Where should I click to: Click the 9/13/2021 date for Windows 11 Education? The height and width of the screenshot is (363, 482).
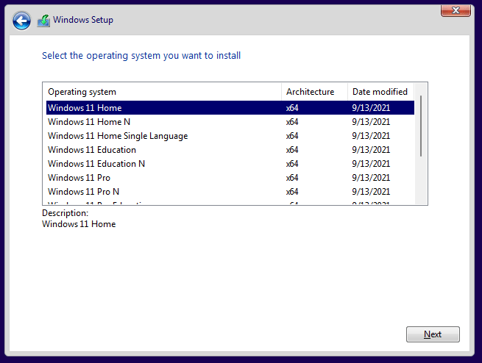[x=371, y=150]
